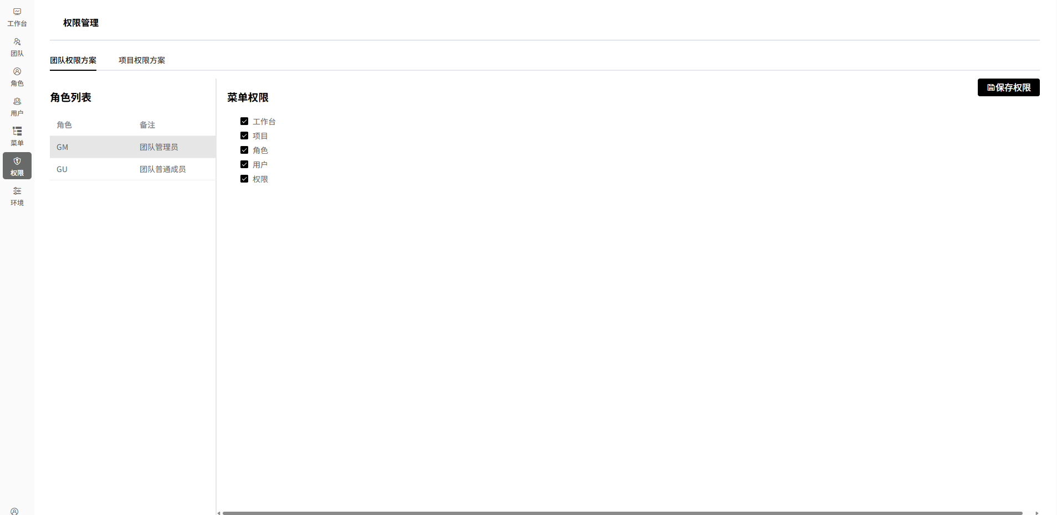
Task: Click the right scroll arrow at bottom
Action: [x=1037, y=513]
